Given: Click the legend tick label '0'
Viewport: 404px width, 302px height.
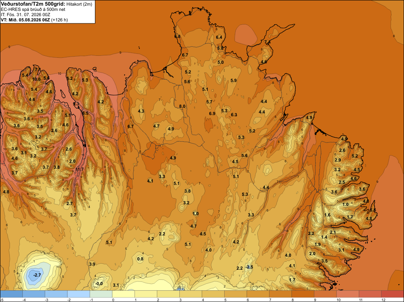Looking at the screenshot, I should (114, 300).
